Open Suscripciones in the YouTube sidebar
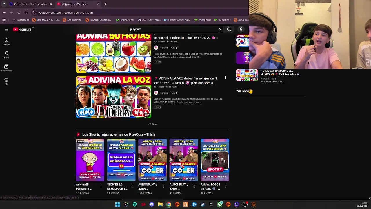This screenshot has height=209, width=371. (x=6, y=68)
